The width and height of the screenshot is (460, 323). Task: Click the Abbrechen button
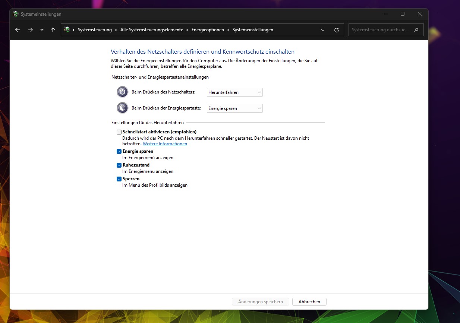pyautogui.click(x=309, y=302)
